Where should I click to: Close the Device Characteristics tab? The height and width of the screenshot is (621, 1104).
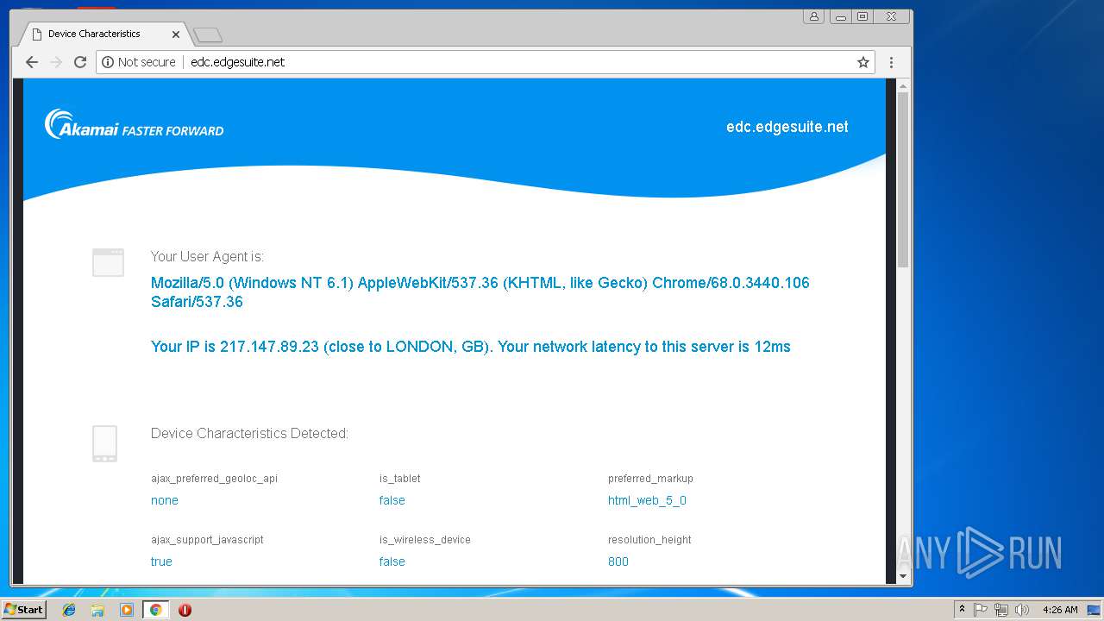click(x=176, y=34)
